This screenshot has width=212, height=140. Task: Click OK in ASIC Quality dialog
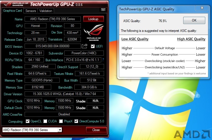tap(194, 20)
